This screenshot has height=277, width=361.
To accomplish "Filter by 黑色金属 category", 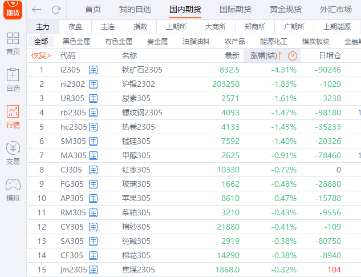I will (x=76, y=41).
